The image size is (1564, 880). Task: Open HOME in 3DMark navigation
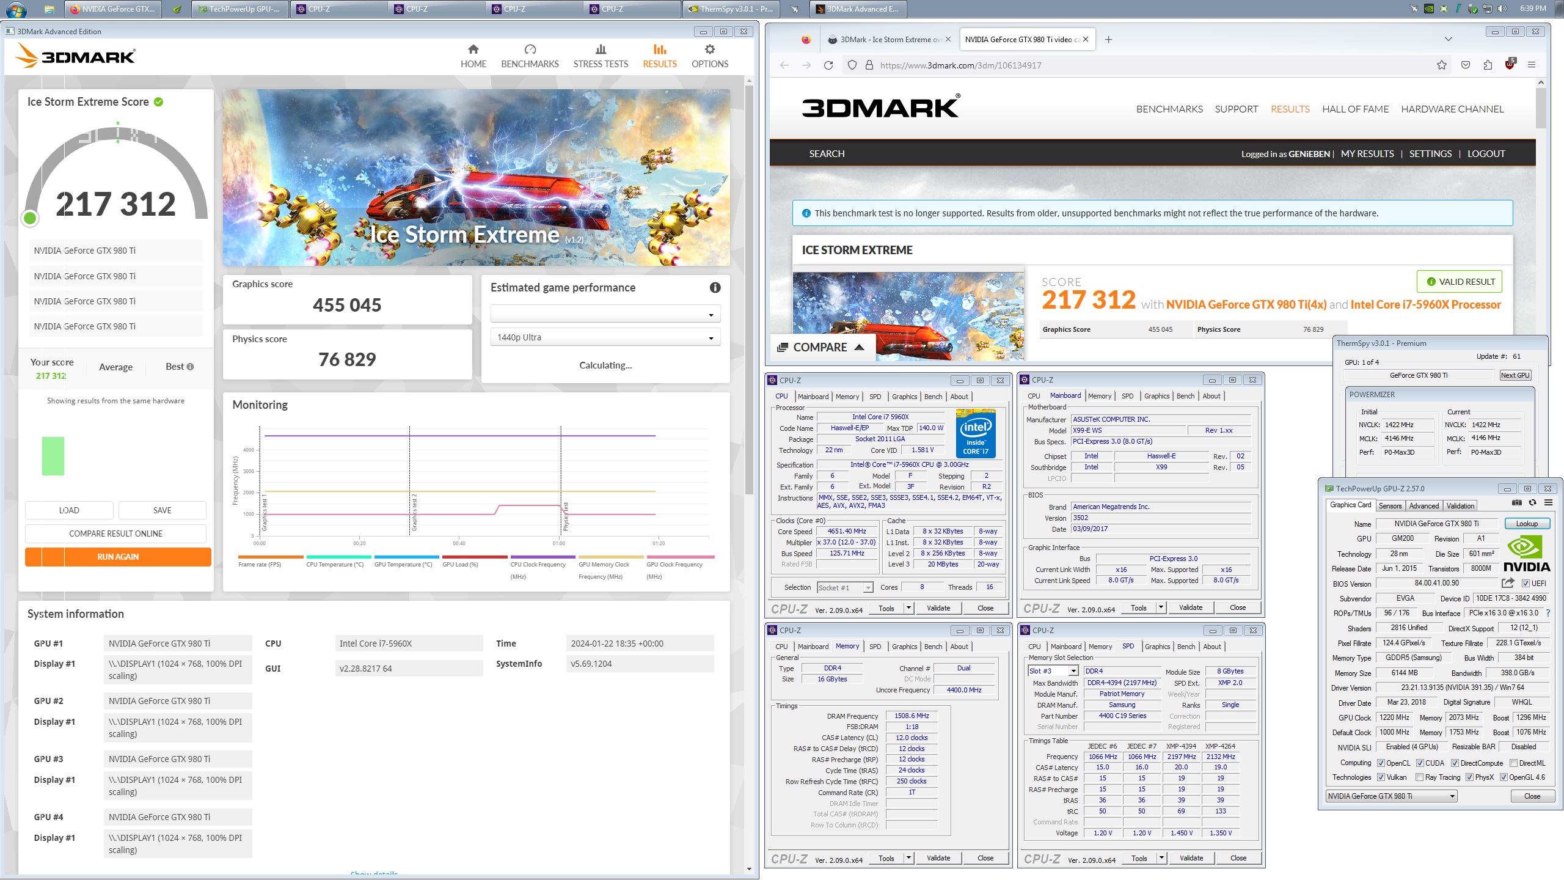tap(473, 56)
